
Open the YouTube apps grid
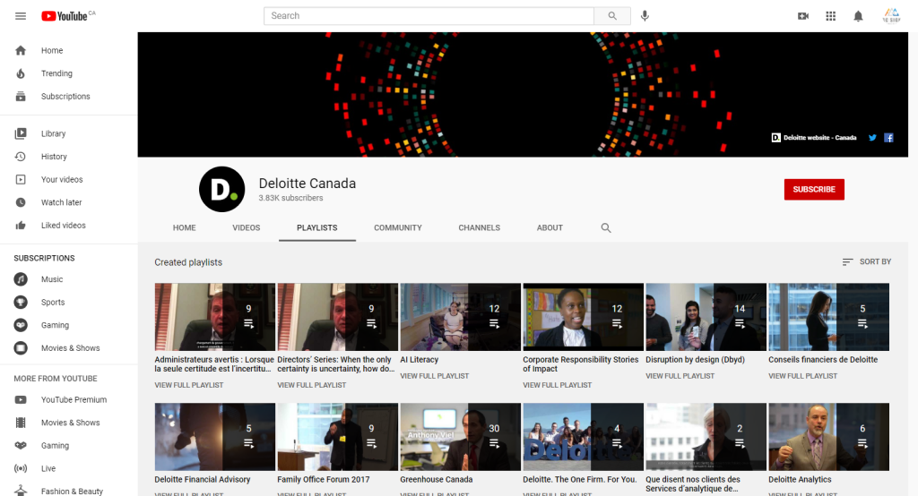click(x=831, y=16)
